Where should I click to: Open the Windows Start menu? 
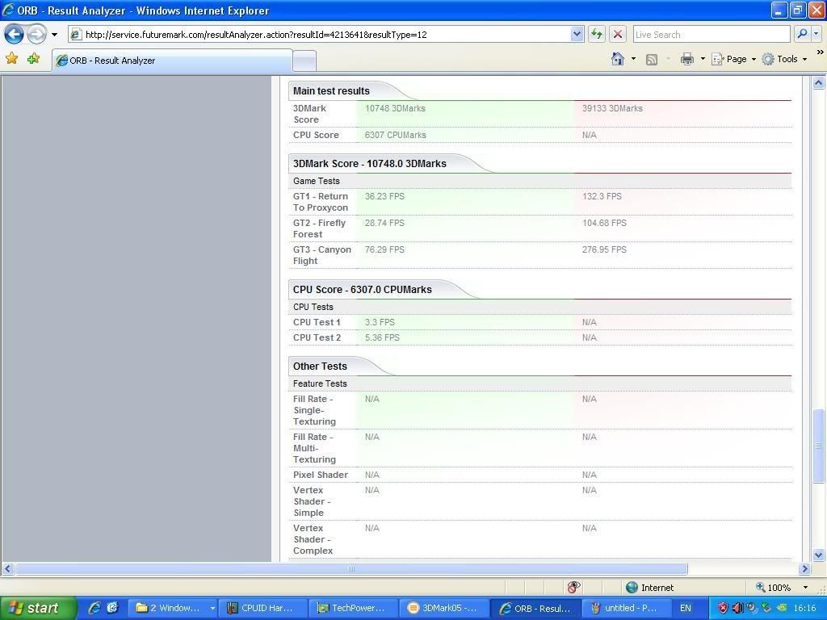point(38,608)
